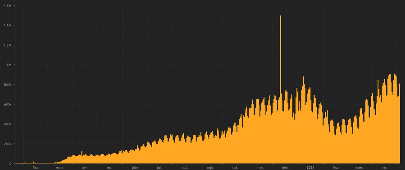
Task: Click the 2021 year label
Action: (310, 168)
